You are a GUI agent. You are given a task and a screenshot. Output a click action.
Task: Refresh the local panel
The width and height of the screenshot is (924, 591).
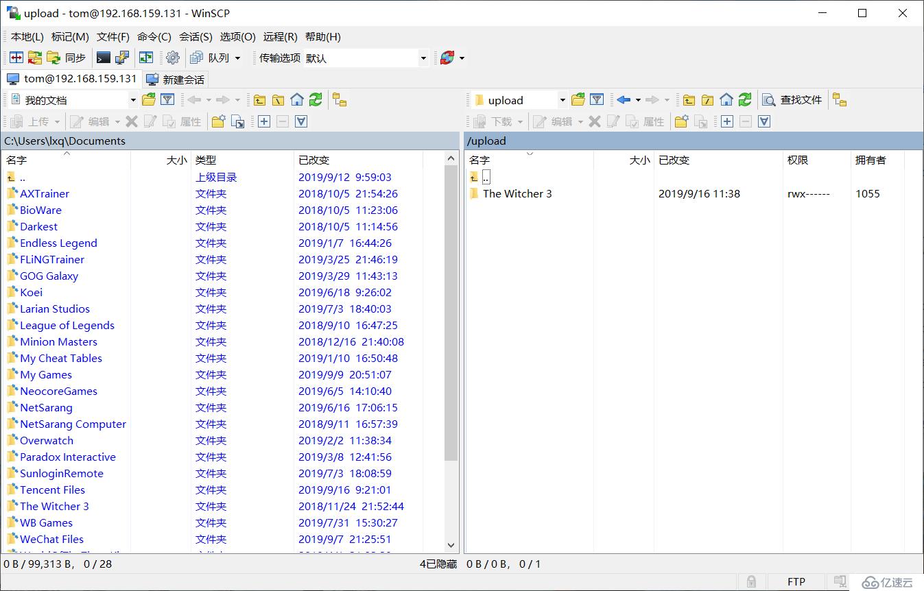[316, 100]
